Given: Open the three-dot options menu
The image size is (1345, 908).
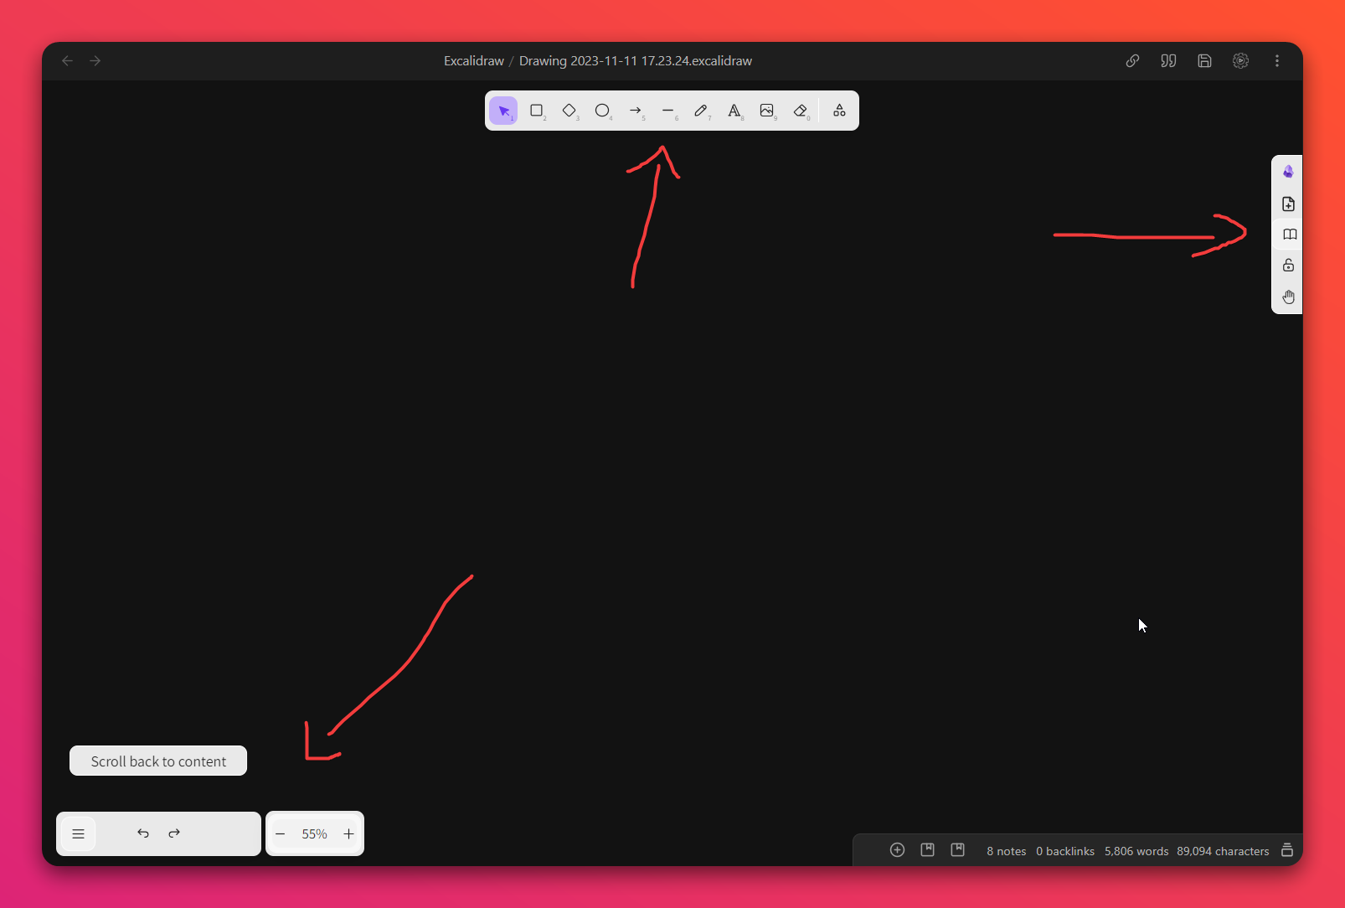Looking at the screenshot, I should click(1276, 60).
